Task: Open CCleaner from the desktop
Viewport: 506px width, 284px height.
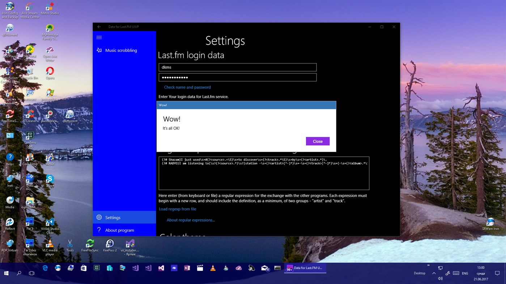Action: 29,115
